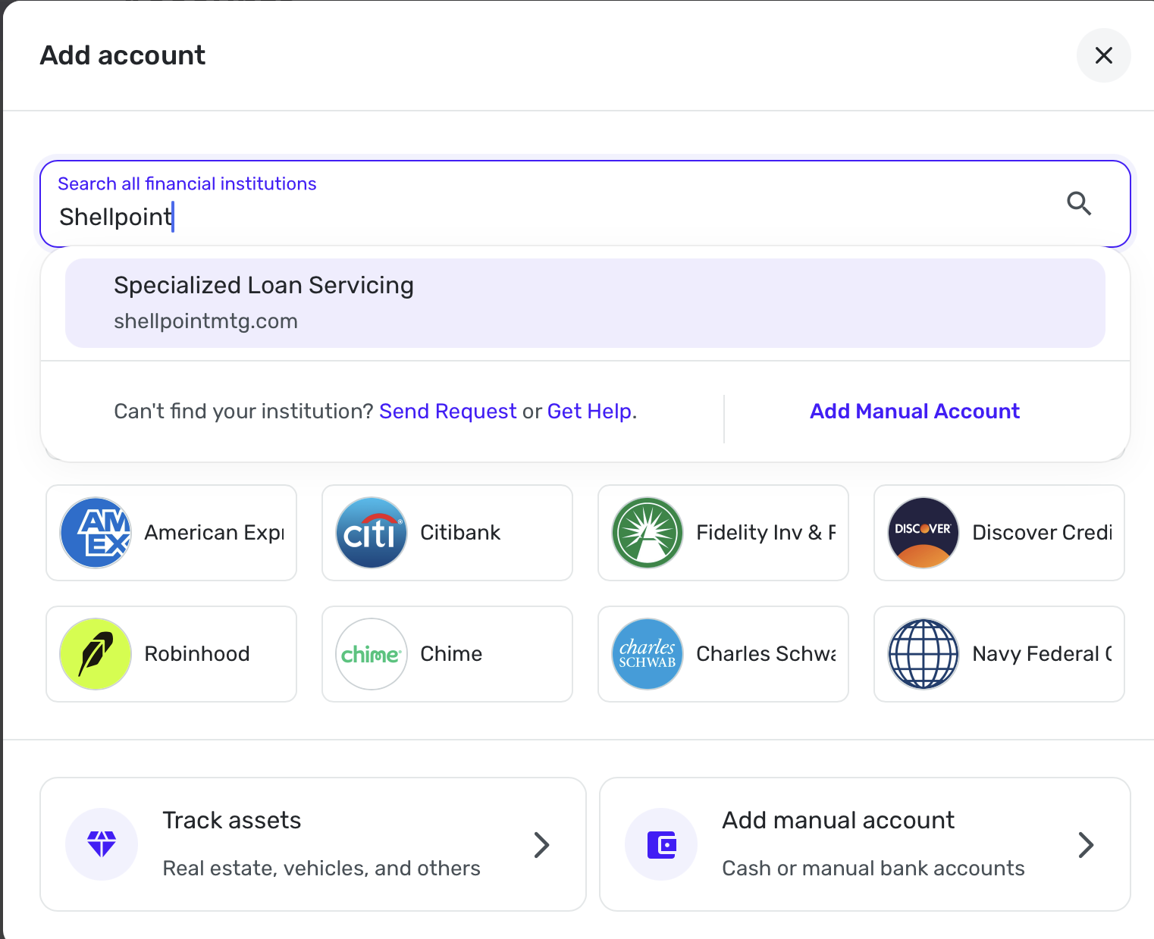
Task: Select the Robinhood feather icon
Action: pos(96,654)
